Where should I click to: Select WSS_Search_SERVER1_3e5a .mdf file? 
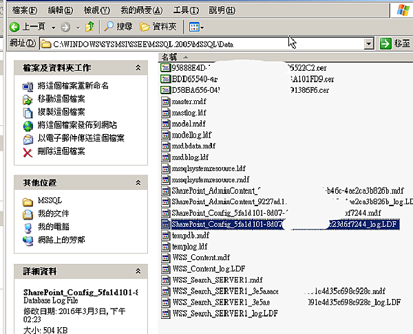tap(279, 291)
